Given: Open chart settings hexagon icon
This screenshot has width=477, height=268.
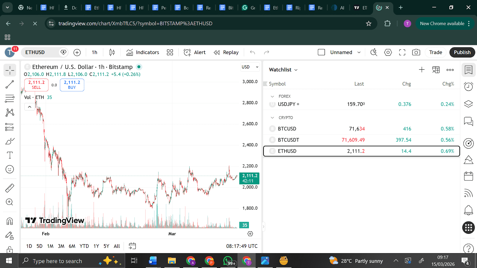Looking at the screenshot, I should [388, 52].
